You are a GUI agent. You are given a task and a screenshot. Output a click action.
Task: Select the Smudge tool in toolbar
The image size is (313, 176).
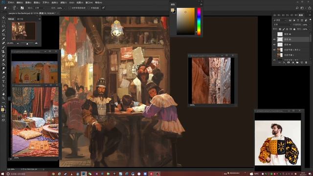coord(3,68)
